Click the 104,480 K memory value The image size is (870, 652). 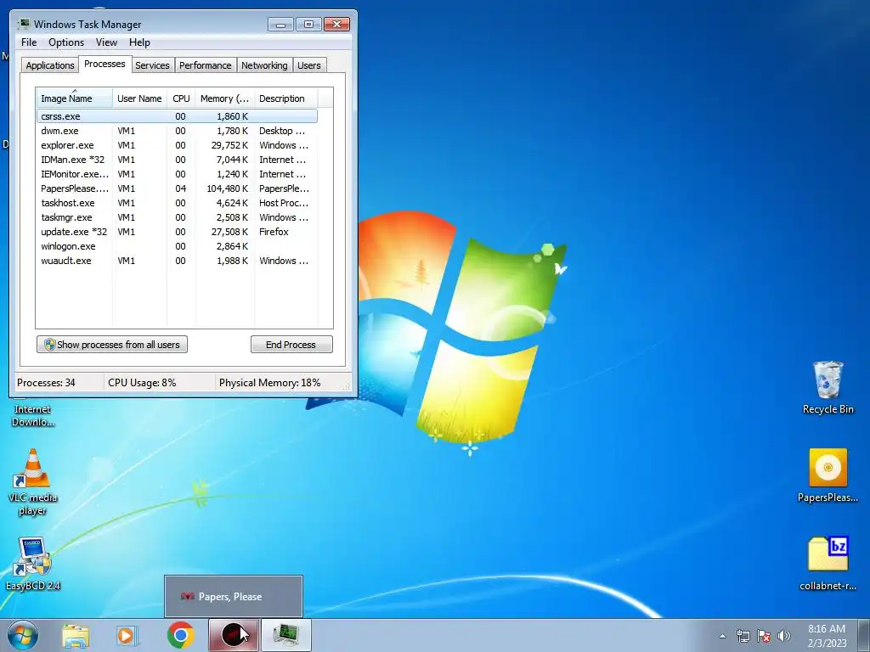coord(228,188)
